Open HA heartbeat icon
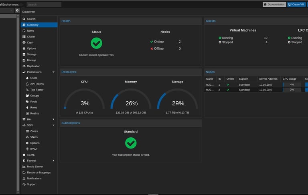This screenshot has height=195, width=308. tap(24, 119)
